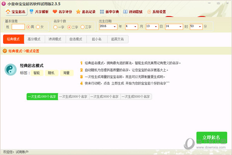Expand the day dropdown showing 13

(156, 27)
